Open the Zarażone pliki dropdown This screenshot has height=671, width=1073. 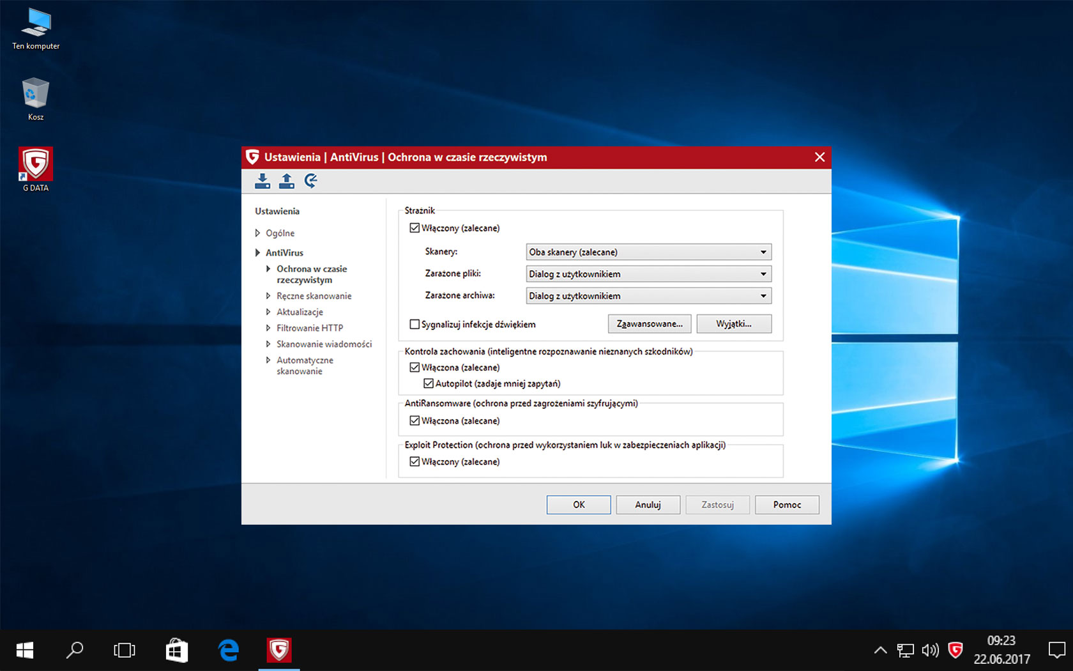[649, 274]
